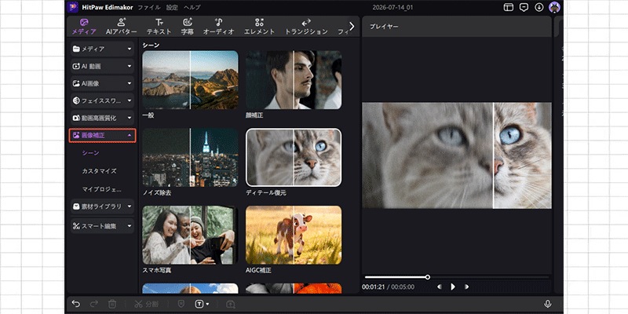
Task: Click the undo arrow in bottom toolbar
Action: (x=75, y=304)
